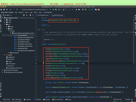Click the blue circle slash icon
This screenshot has height=102, width=136.
coord(92,9)
